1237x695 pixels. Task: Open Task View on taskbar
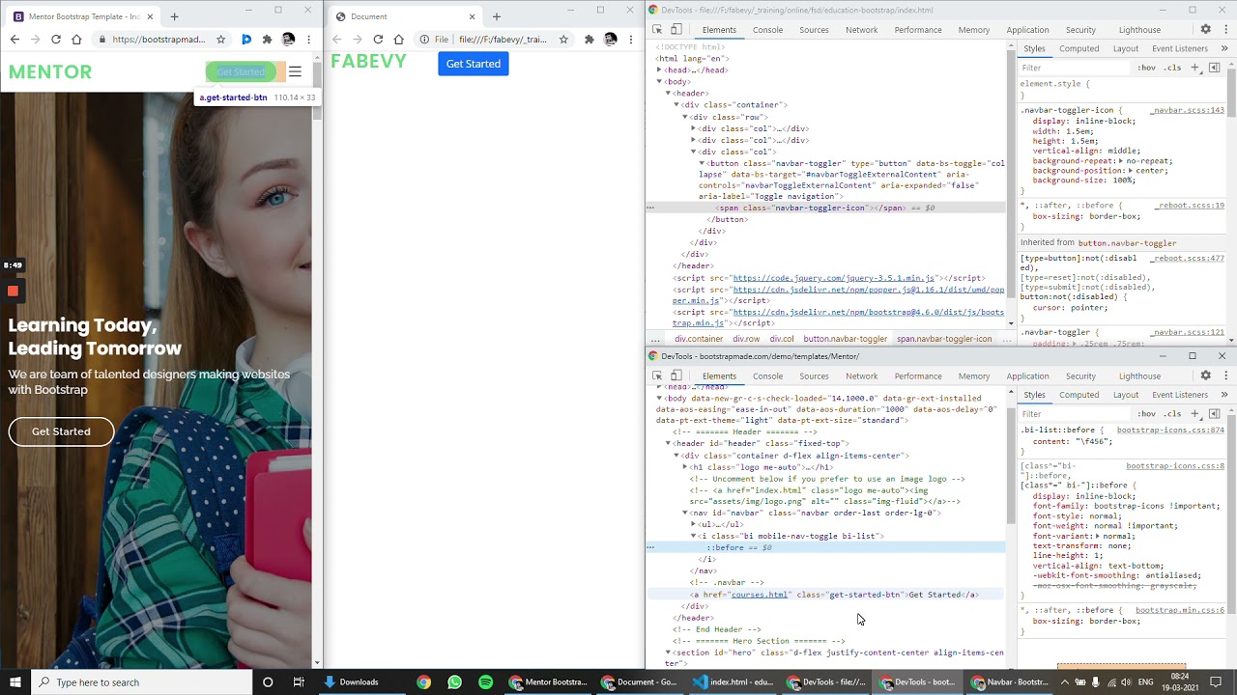(299, 682)
